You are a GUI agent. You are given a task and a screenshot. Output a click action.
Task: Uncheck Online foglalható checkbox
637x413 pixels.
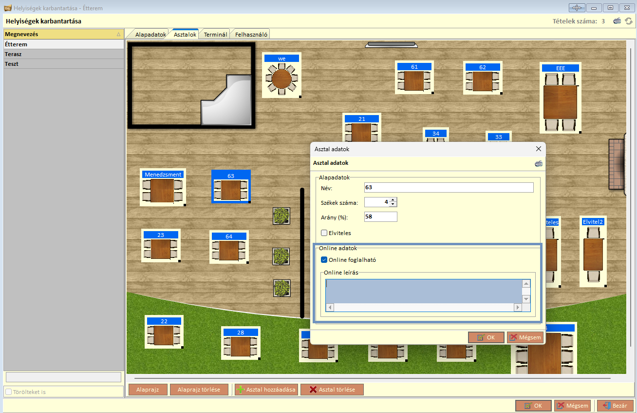coord(324,260)
